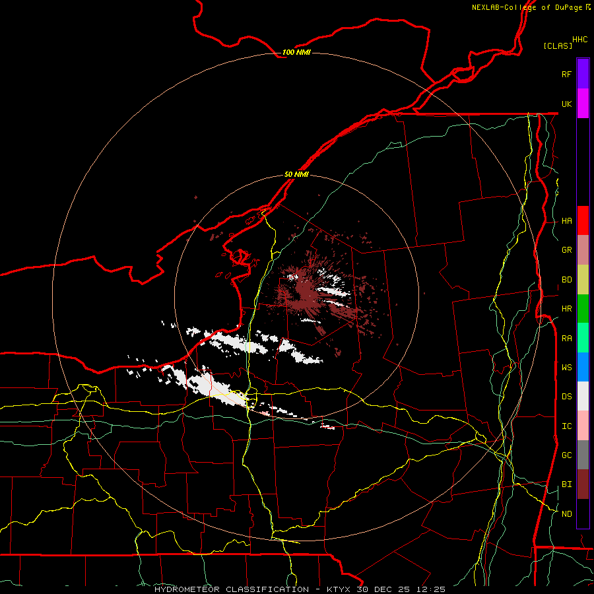Click the KTYX radar station identifier
The height and width of the screenshot is (594, 594).
pyautogui.click(x=340, y=589)
